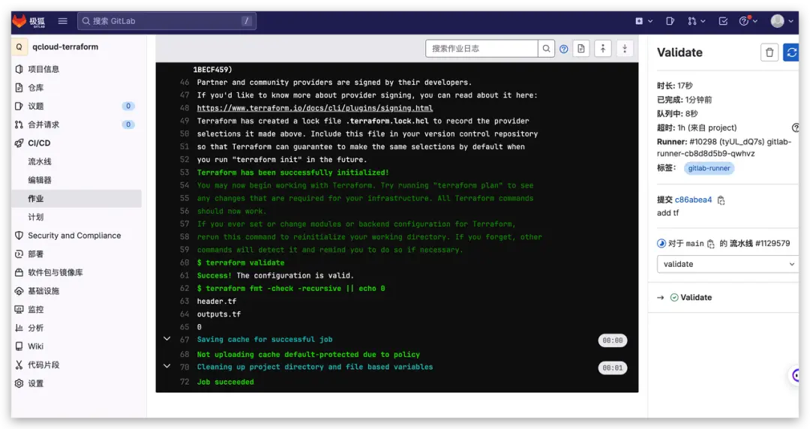The image size is (810, 429).
Task: Click the 代码片段 scissors icon
Action: point(19,365)
